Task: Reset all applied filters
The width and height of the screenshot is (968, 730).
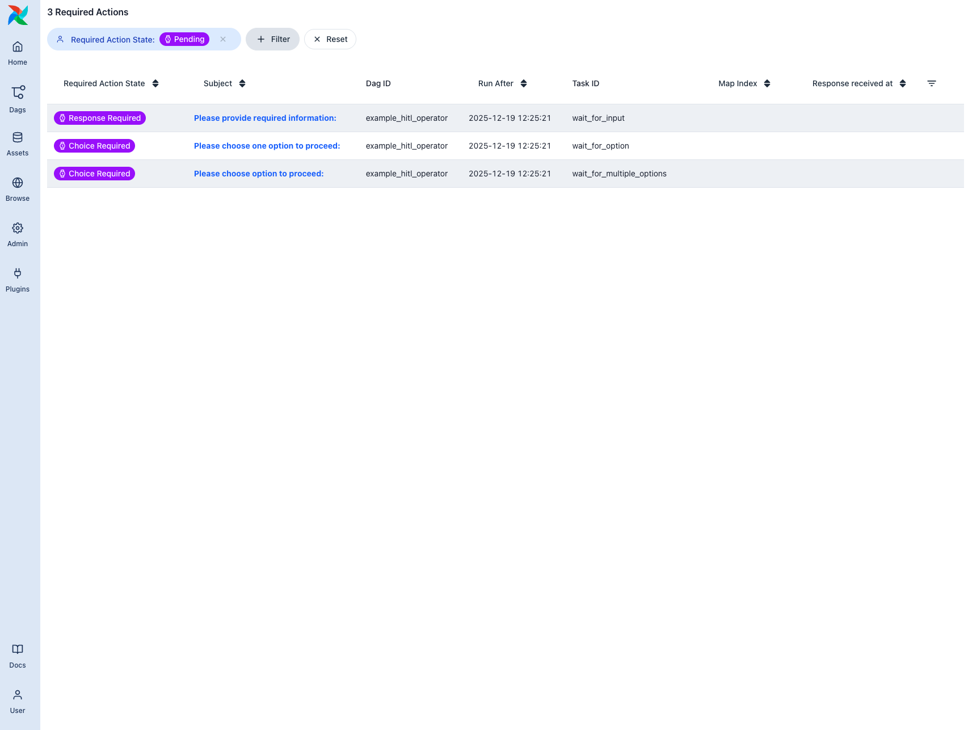Action: 330,39
